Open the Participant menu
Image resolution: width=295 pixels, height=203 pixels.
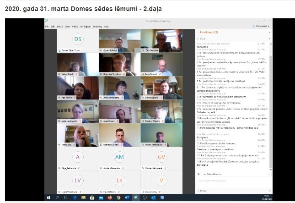point(86,27)
